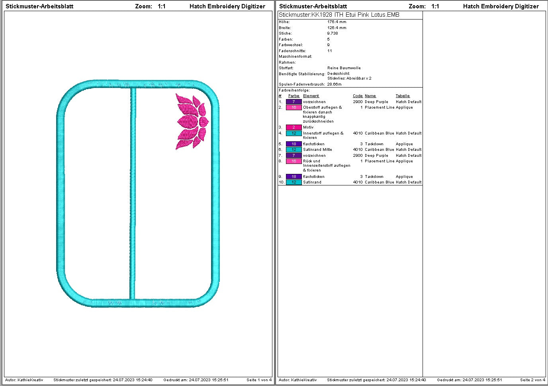548x386 pixels.
Task: Select the pink swatch 16 in row 2
Action: tap(294, 107)
